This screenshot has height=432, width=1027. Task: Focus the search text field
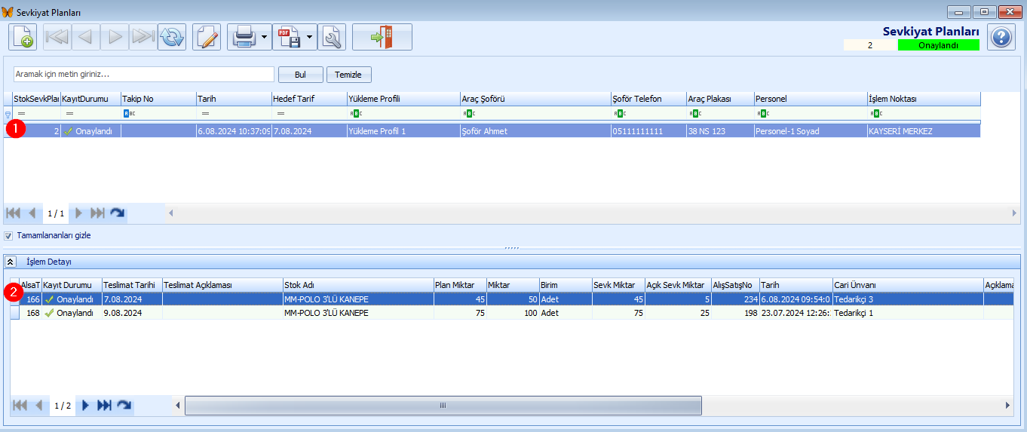click(x=144, y=74)
